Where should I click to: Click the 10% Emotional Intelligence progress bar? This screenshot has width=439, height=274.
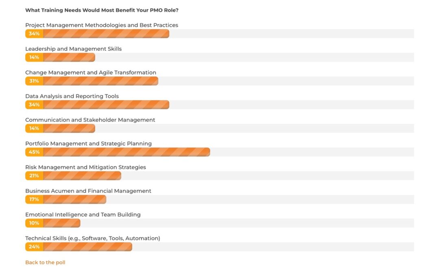pos(52,223)
